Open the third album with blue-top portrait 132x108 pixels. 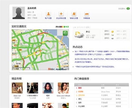pyautogui.click(x=48, y=88)
